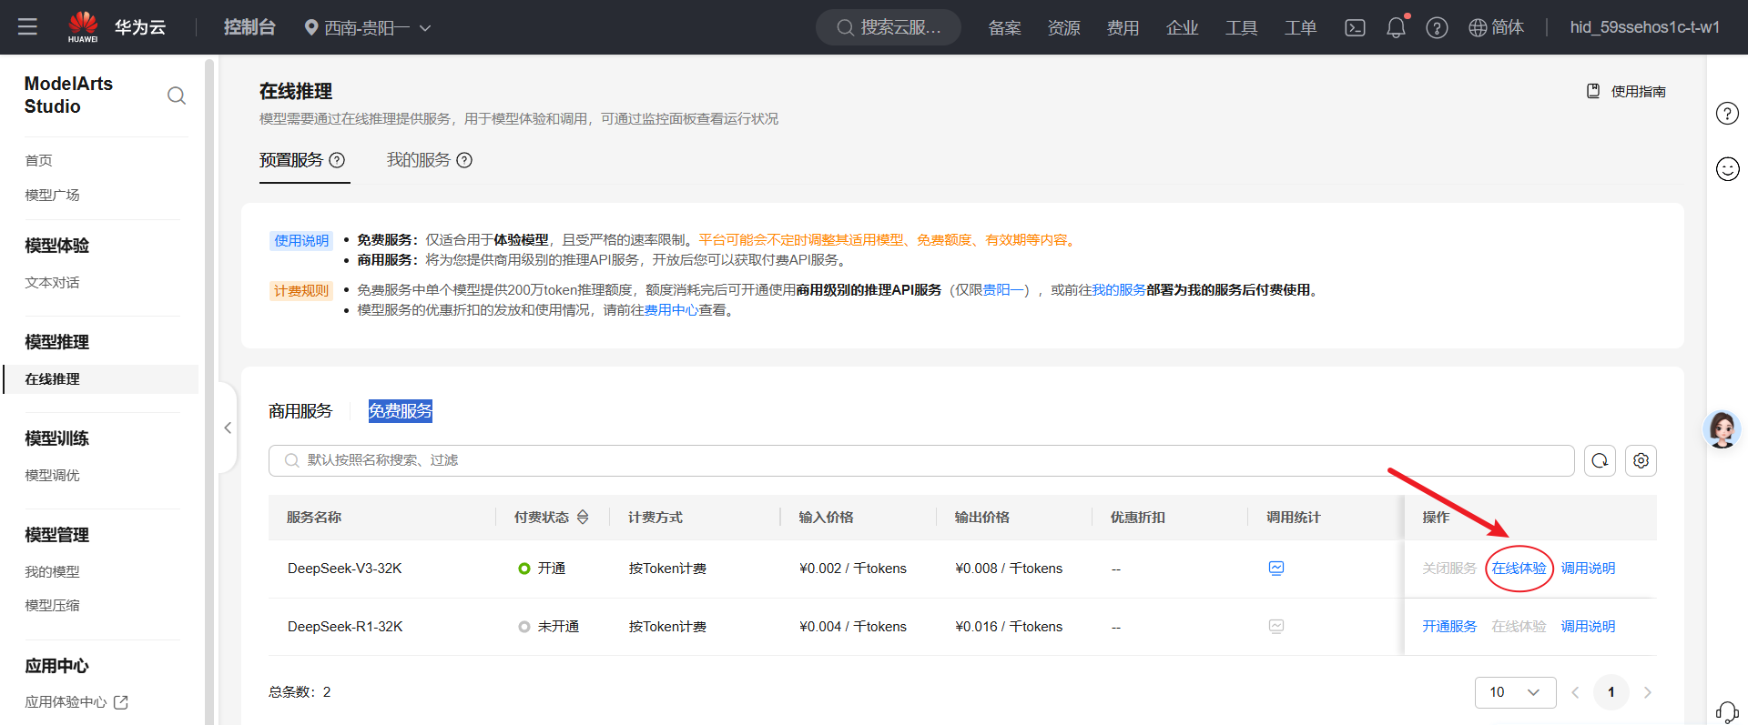Open 应用体验中心 in sidebar
Image resolution: width=1748 pixels, height=725 pixels.
[66, 702]
